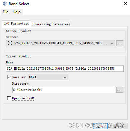Click into the Directory path field
This screenshot has height=131, width=130.
[x=64, y=90]
